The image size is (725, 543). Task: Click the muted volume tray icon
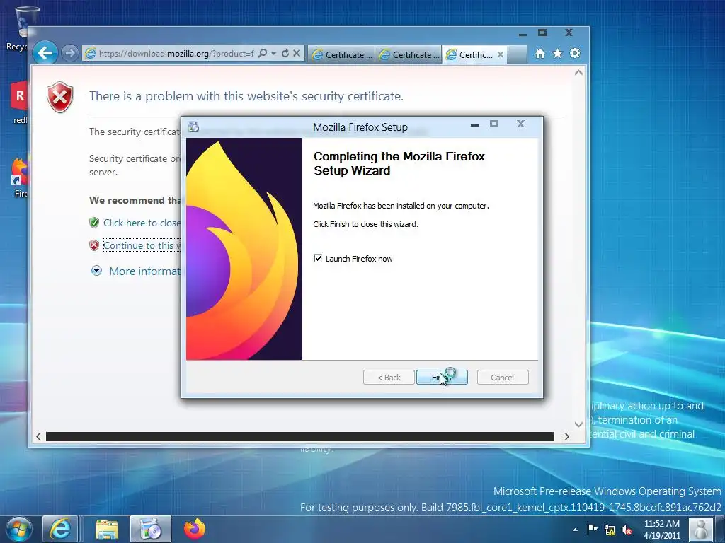[x=627, y=530]
